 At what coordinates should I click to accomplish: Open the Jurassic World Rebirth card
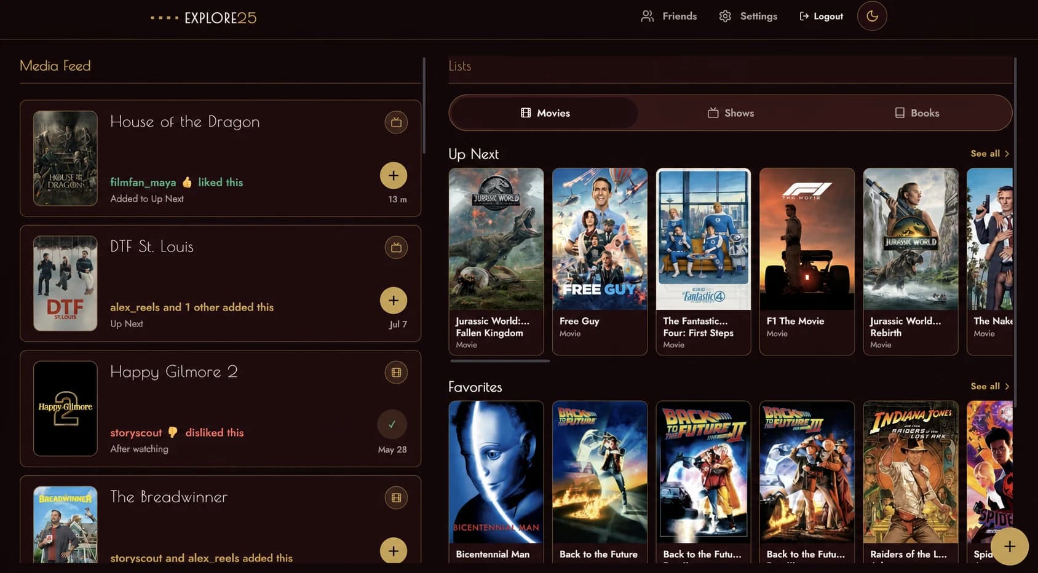tap(911, 261)
